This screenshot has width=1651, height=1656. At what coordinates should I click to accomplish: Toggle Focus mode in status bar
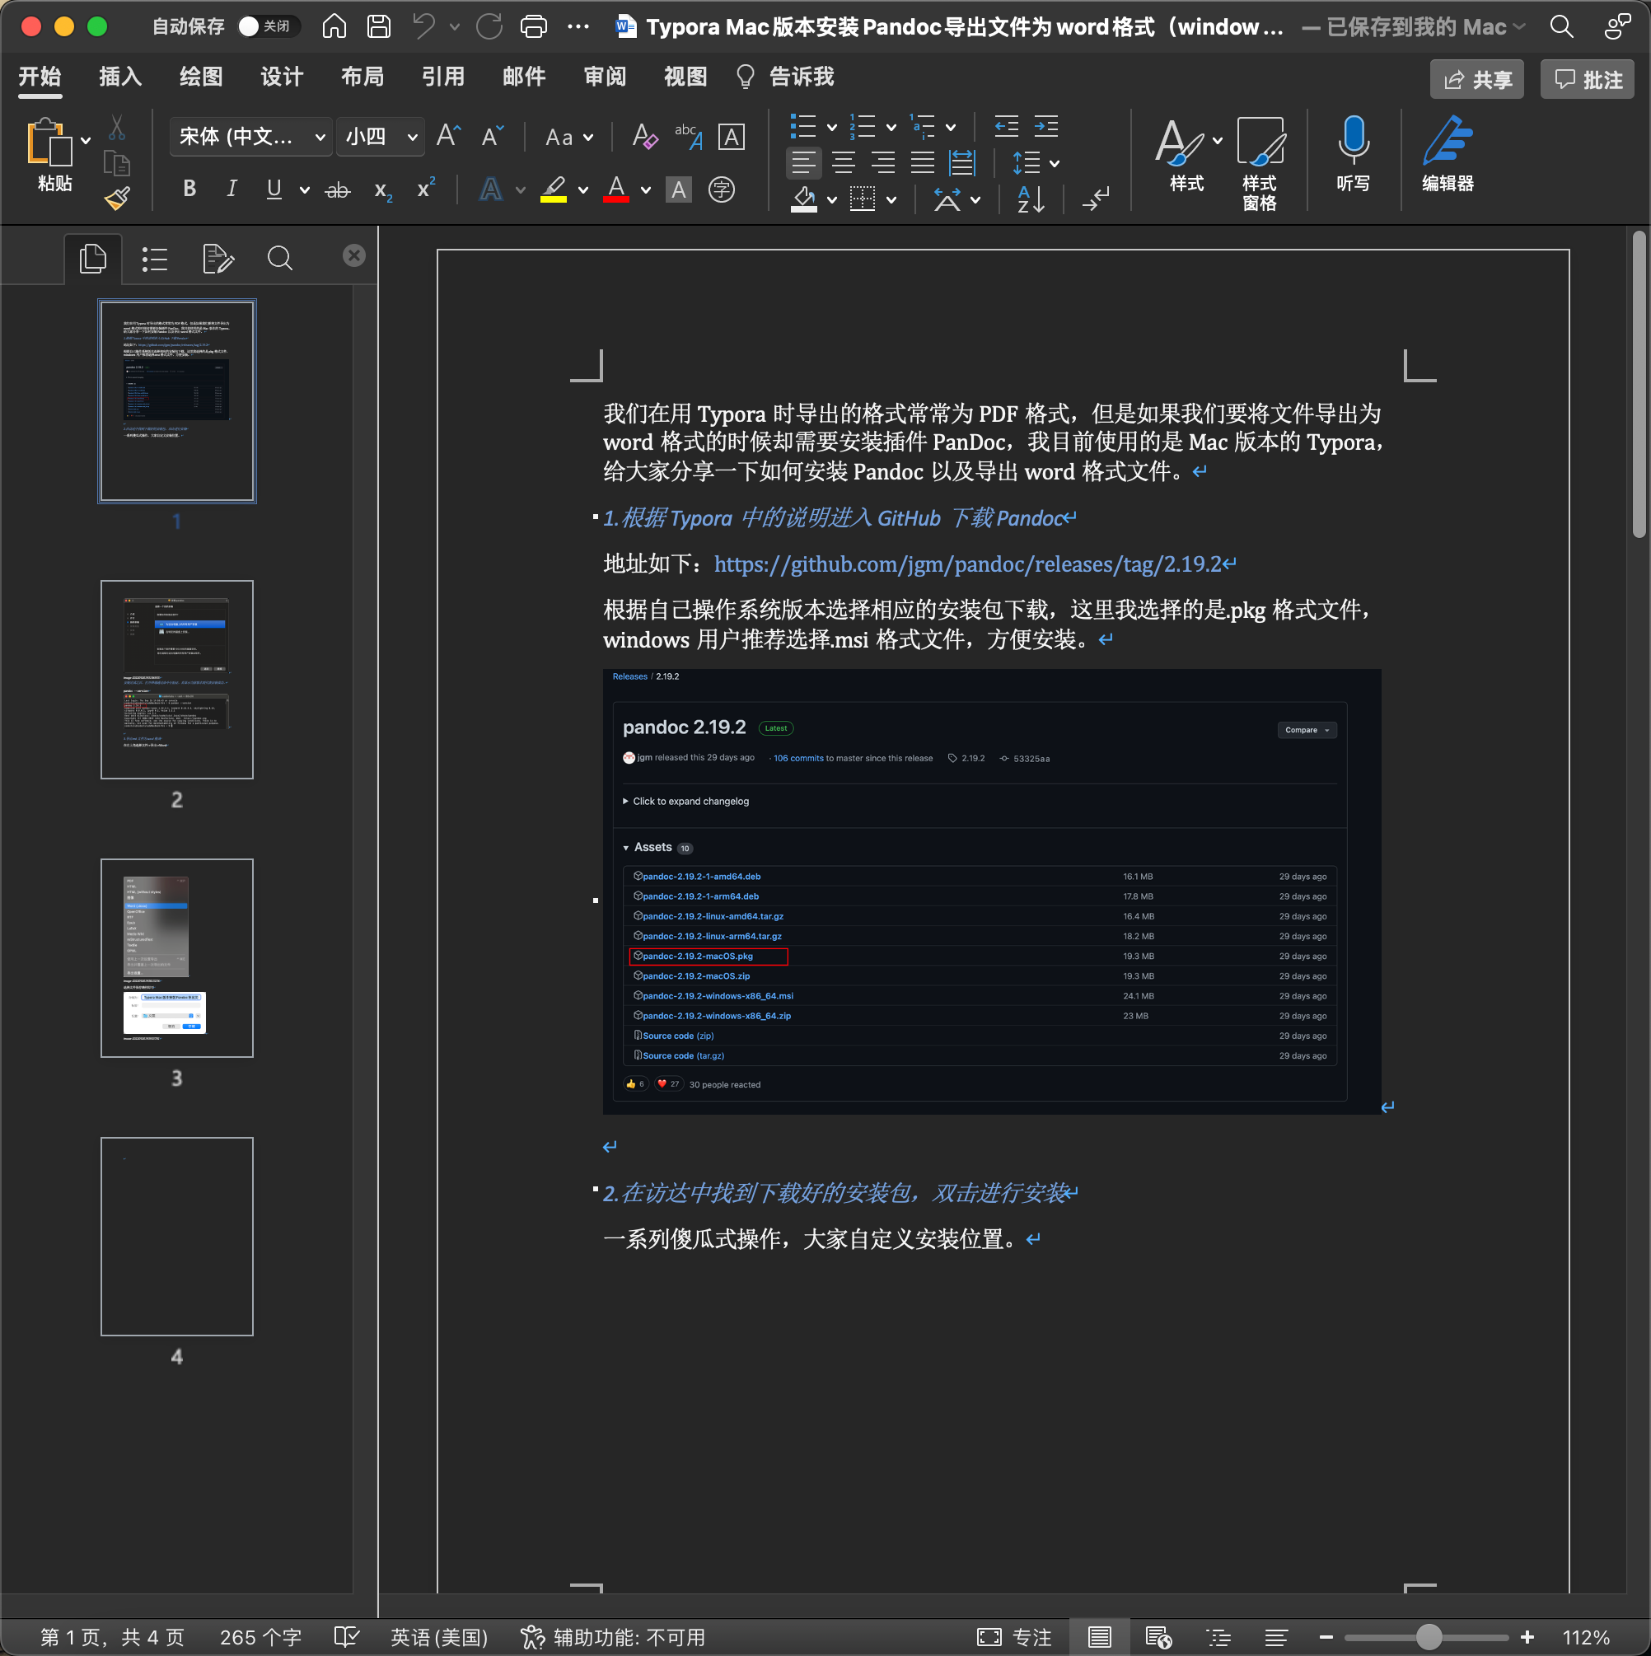pyautogui.click(x=1015, y=1637)
